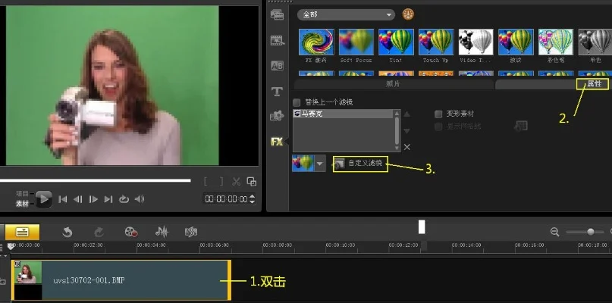Enlarge the preview window
Viewport: 612px width, 303px height.
tap(252, 181)
